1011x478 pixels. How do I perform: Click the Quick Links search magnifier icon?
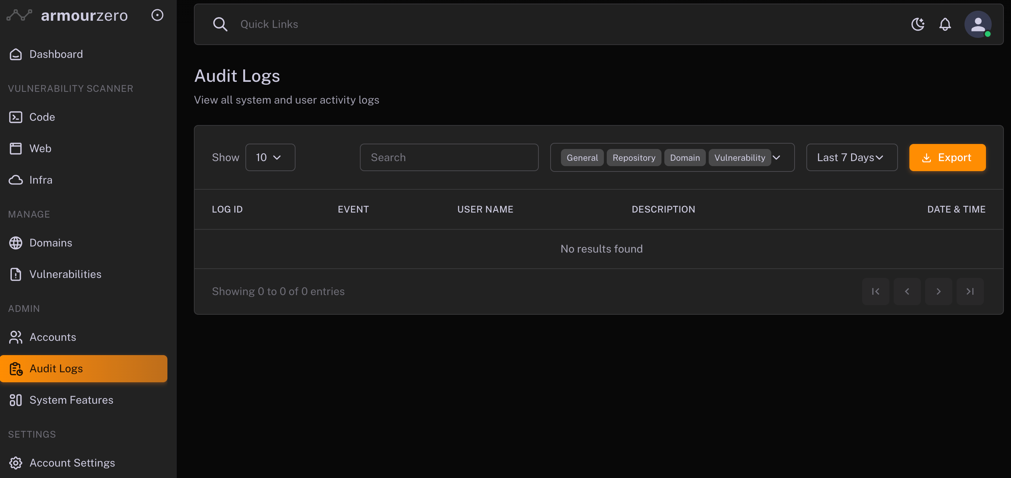click(220, 24)
